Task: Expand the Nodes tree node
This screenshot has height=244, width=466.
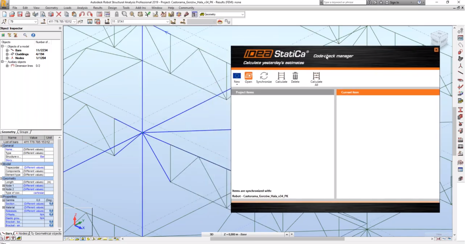Action: (x=7, y=58)
